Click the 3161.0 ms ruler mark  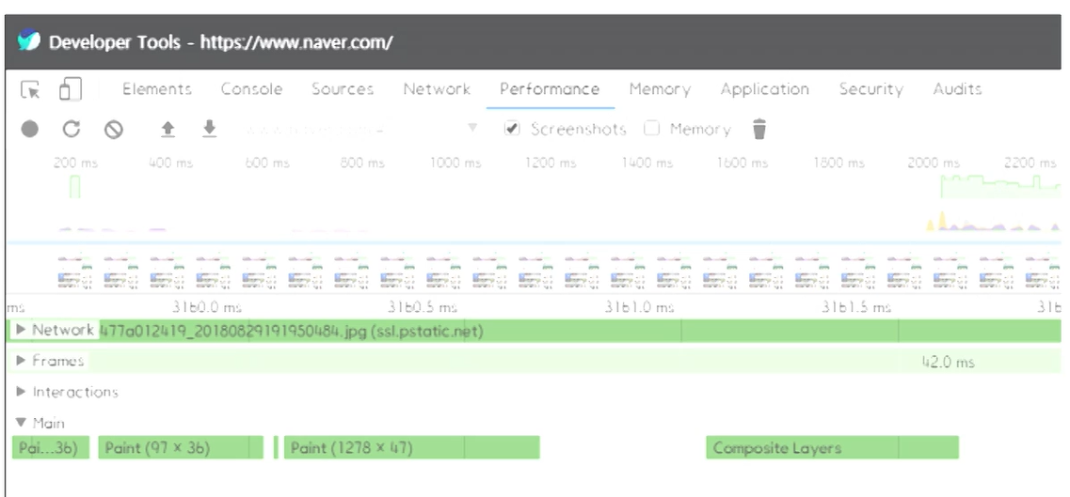coord(639,307)
